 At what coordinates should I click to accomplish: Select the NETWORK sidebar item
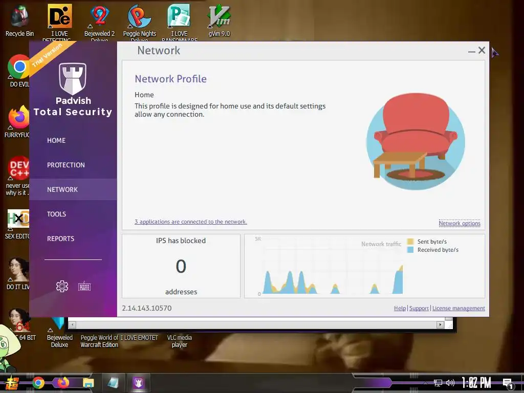(x=73, y=189)
